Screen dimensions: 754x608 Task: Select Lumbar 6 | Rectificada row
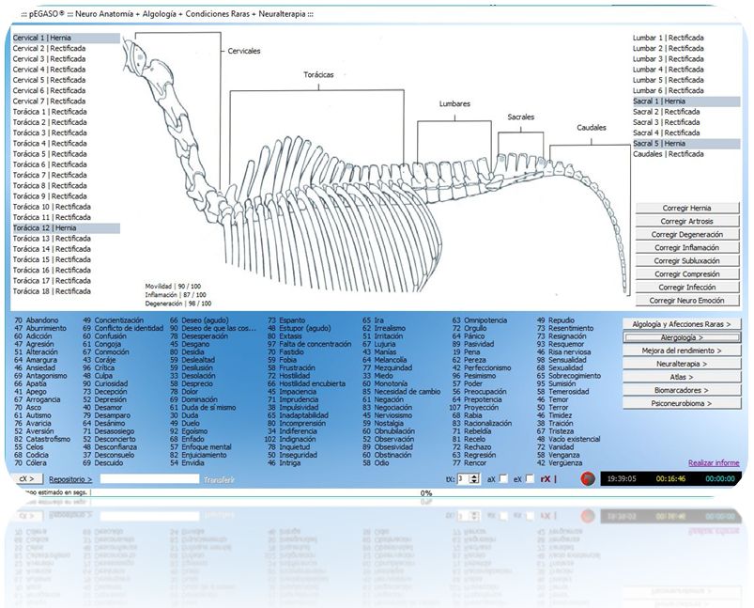[686, 90]
